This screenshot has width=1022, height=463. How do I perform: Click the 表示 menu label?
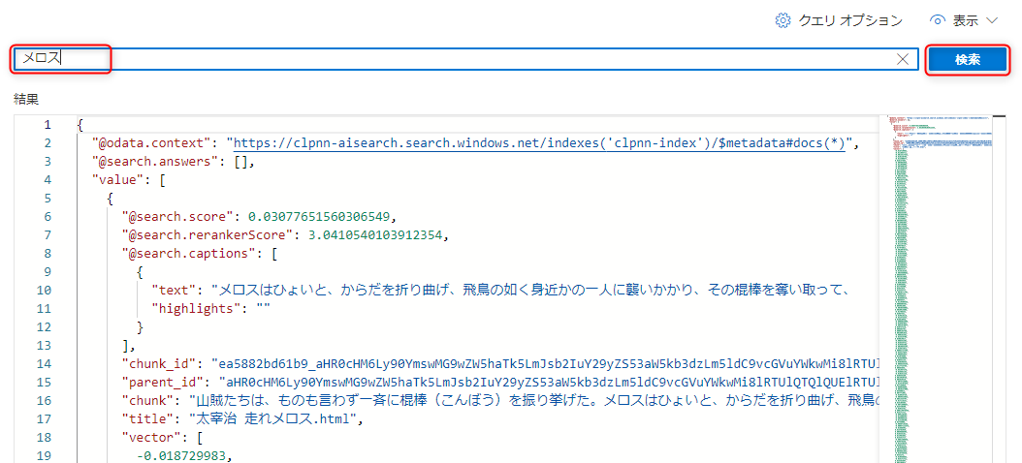click(965, 20)
